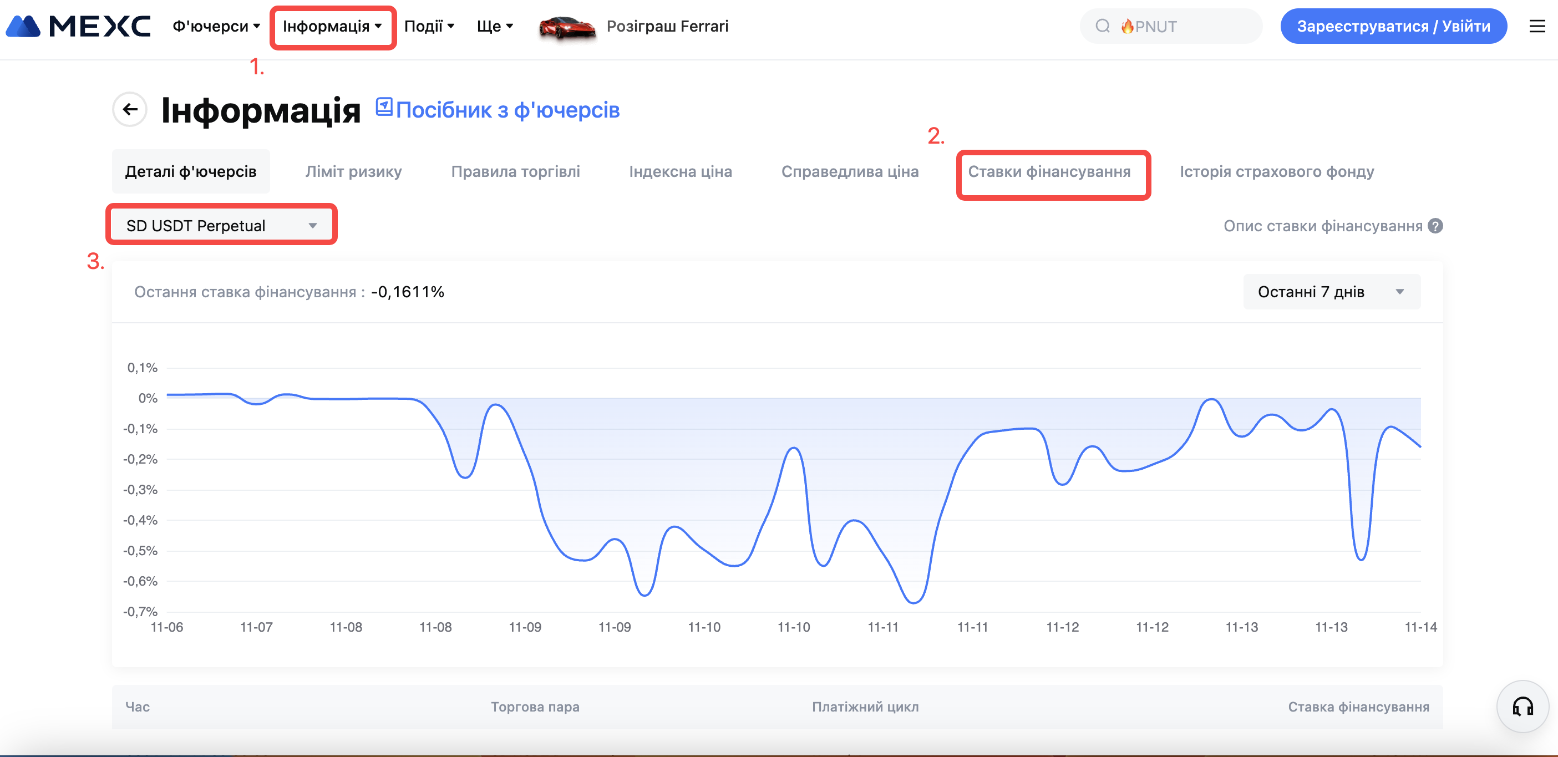Open the Інформація menu
This screenshot has height=757, width=1558.
(x=332, y=26)
